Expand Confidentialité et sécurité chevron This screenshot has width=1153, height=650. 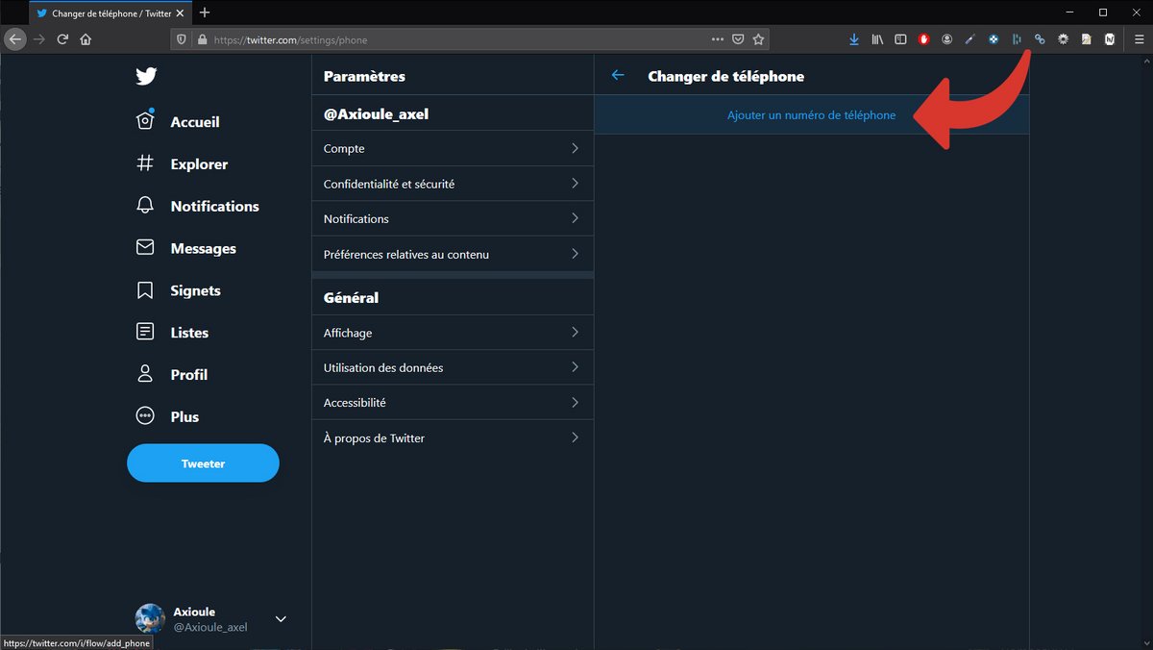[575, 183]
